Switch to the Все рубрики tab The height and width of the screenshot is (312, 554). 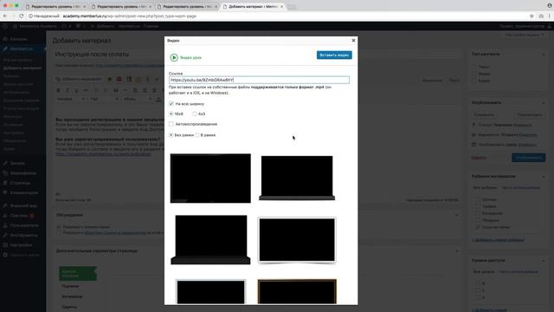click(x=485, y=188)
